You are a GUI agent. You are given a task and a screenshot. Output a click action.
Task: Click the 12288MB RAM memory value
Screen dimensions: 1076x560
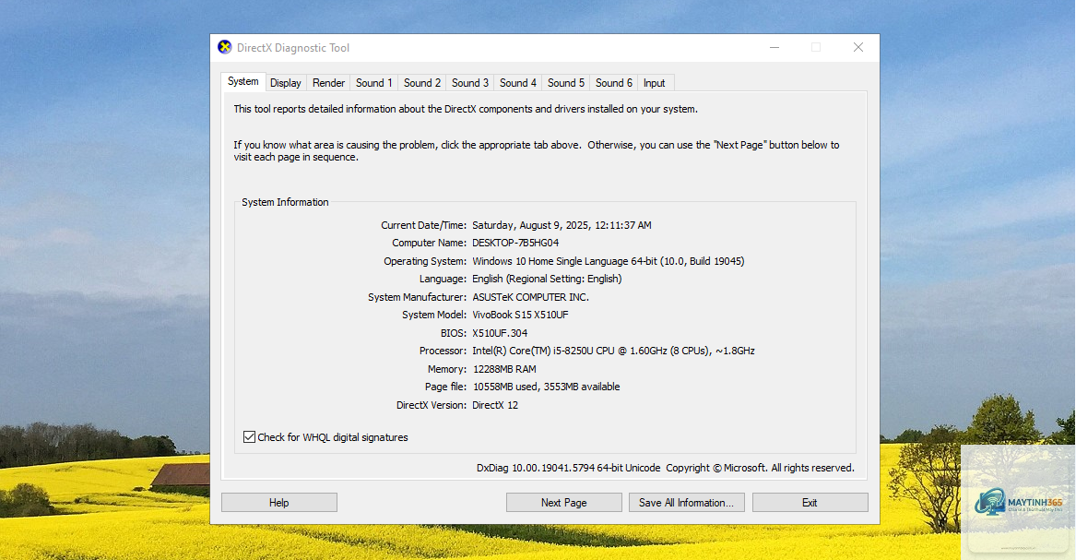[504, 369]
